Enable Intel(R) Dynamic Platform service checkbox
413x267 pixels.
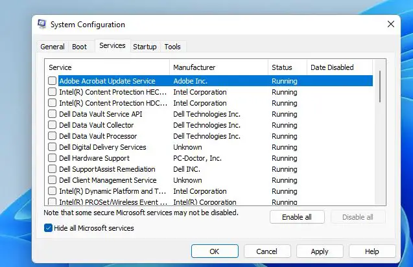tap(52, 191)
